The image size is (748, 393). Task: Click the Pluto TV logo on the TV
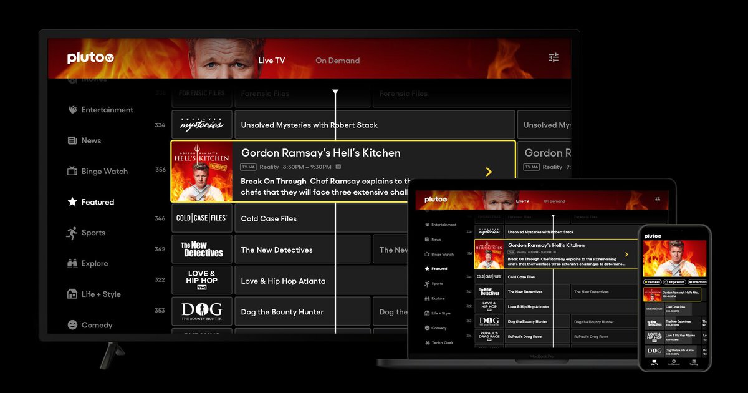pos(91,58)
